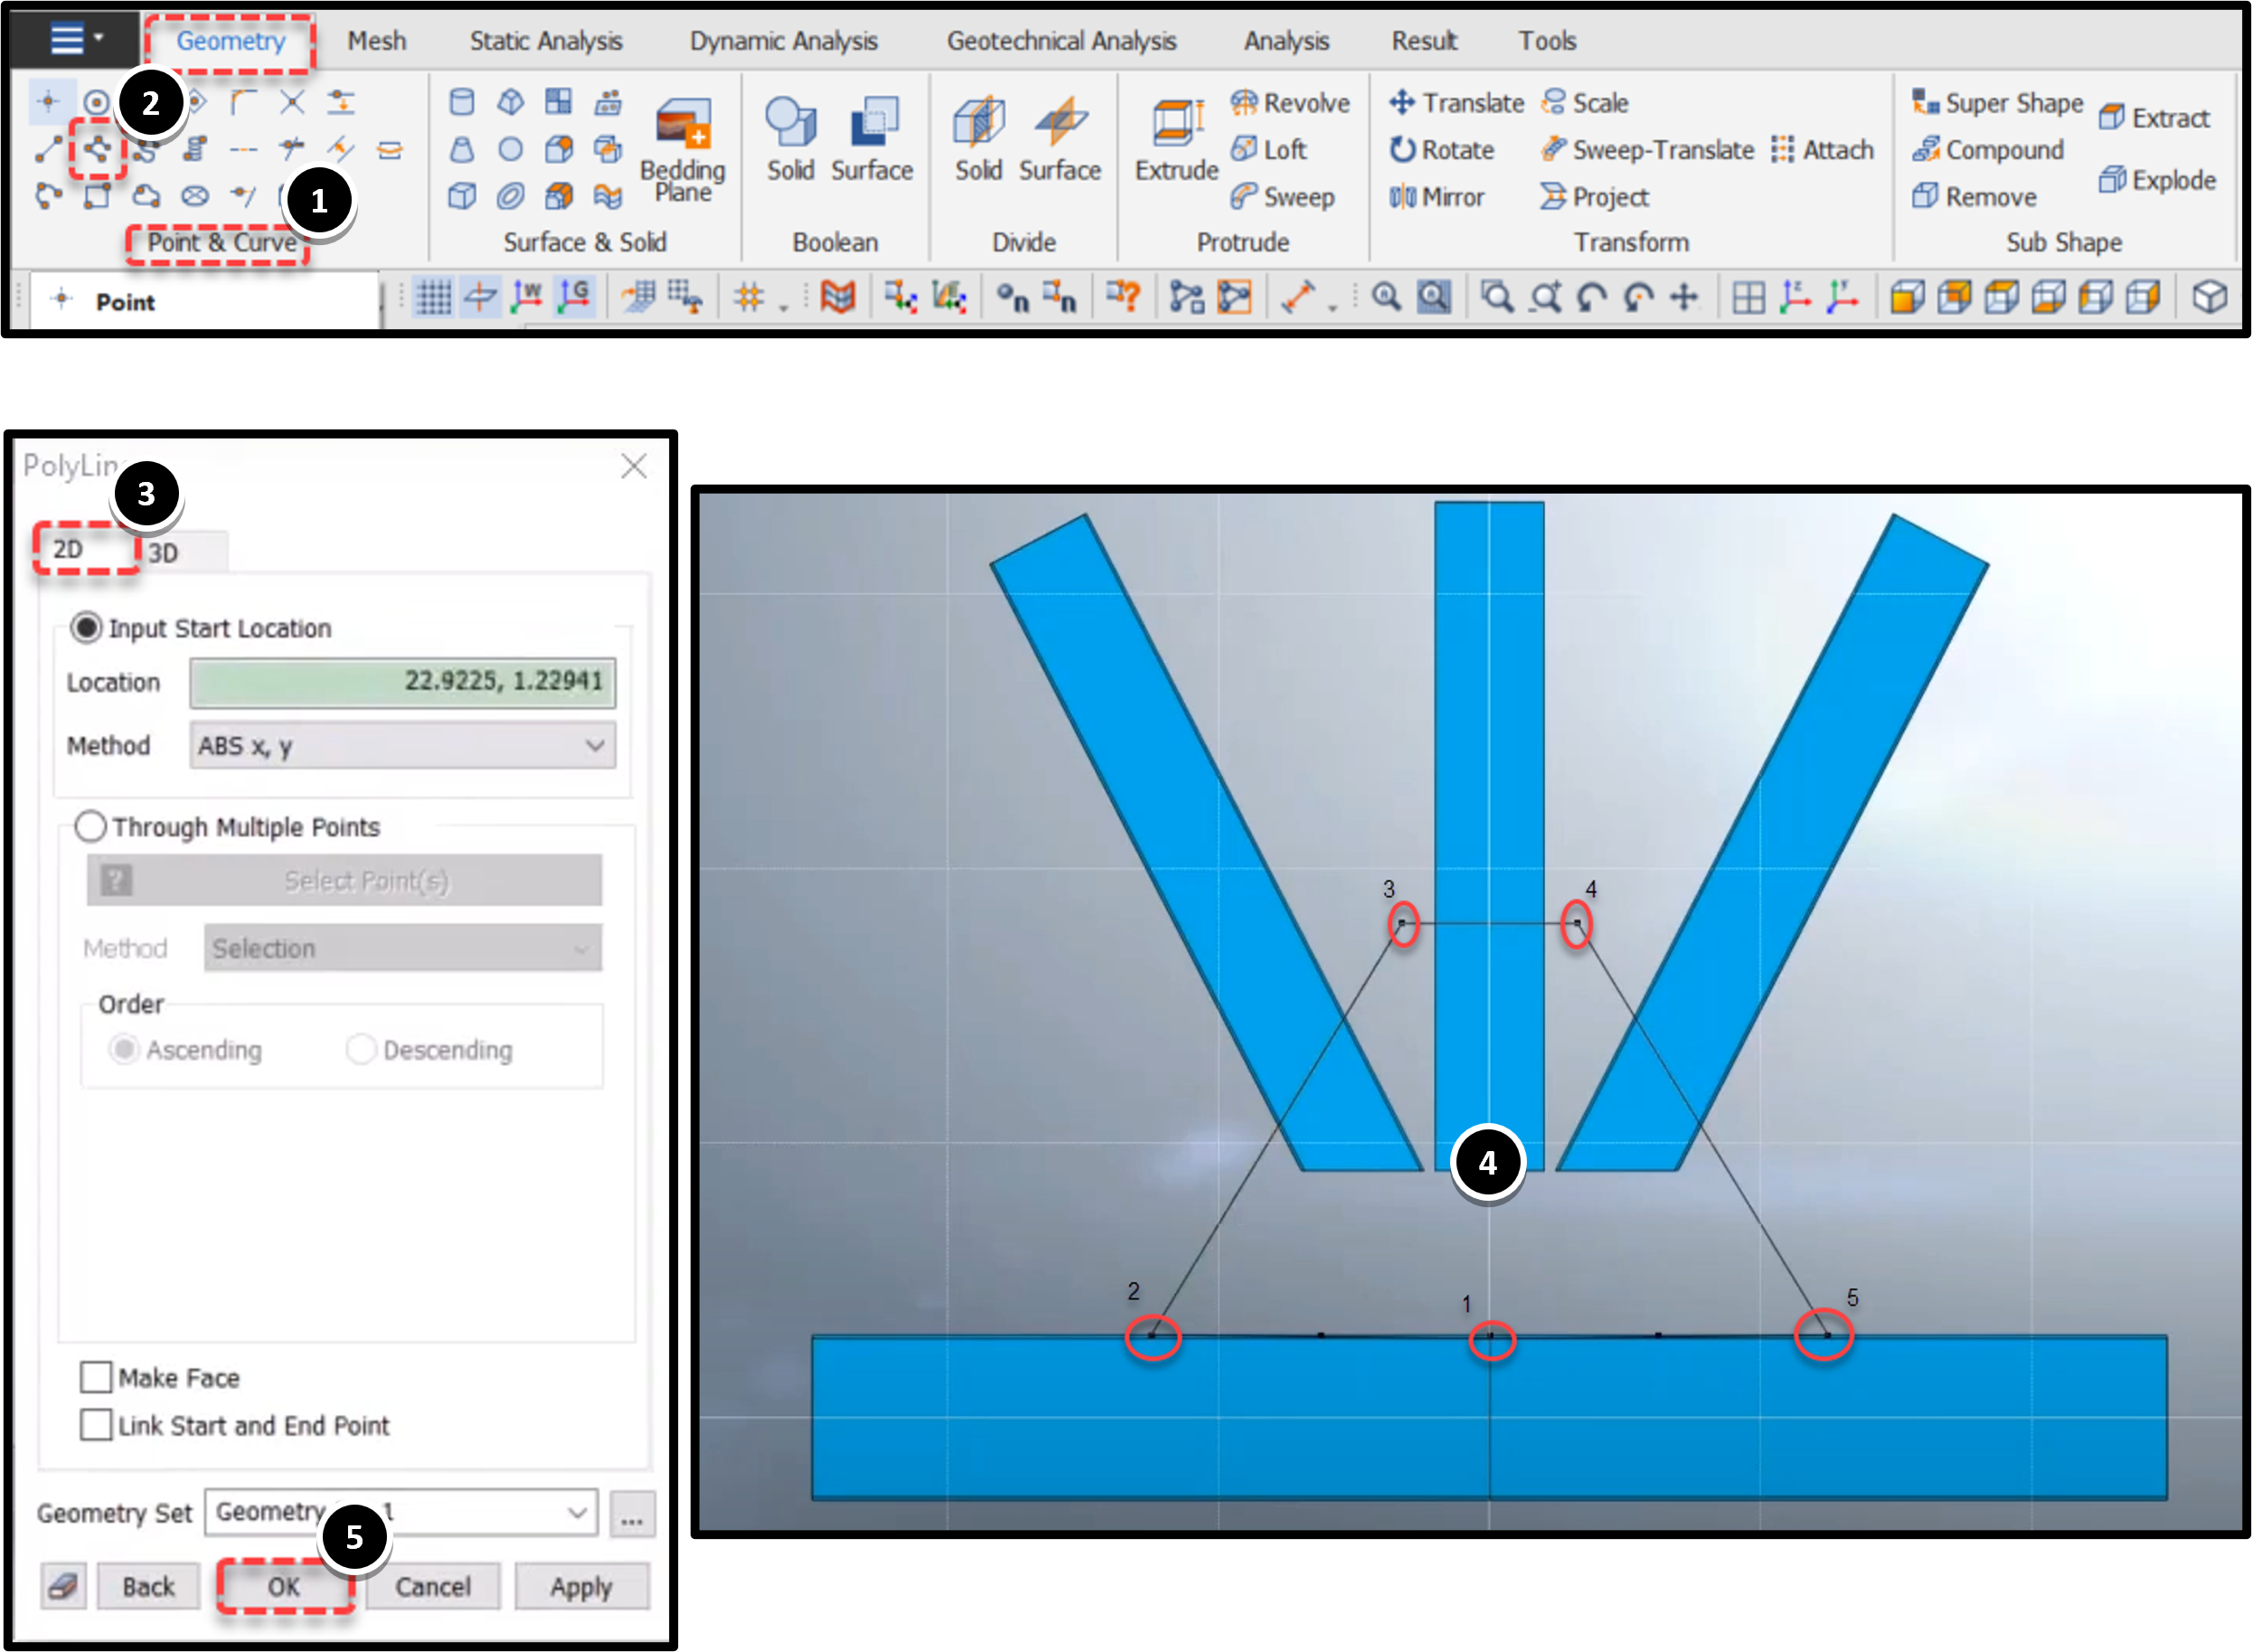The width and height of the screenshot is (2252, 1652).
Task: Open the Geotechnical Analysis ribbon tab
Action: coord(1061,40)
